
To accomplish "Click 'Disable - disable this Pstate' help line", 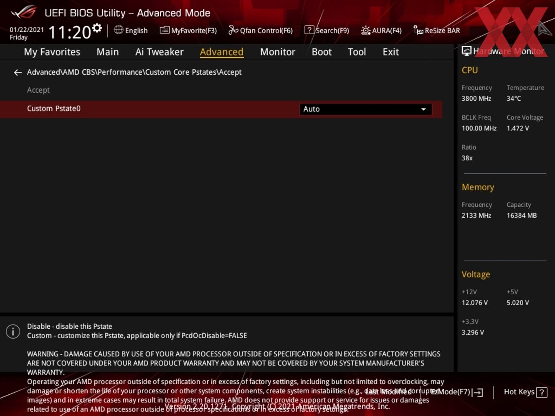I will point(69,327).
